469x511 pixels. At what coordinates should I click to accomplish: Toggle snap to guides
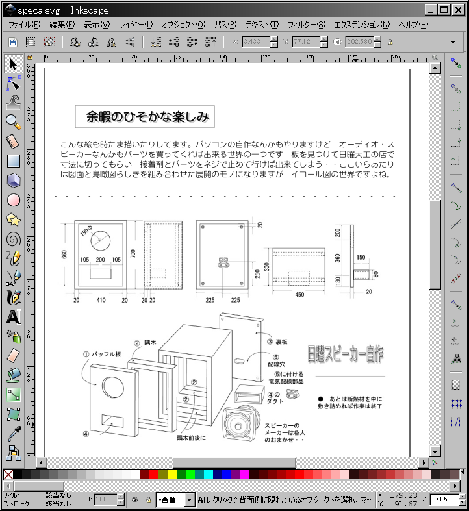click(x=456, y=422)
